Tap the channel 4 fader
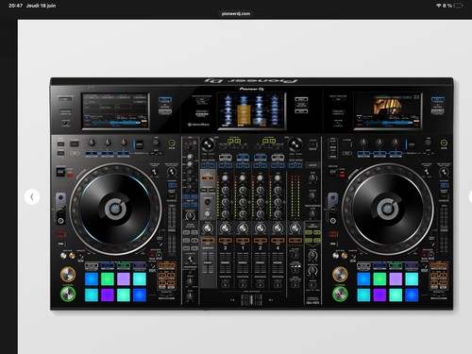 [x=278, y=262]
